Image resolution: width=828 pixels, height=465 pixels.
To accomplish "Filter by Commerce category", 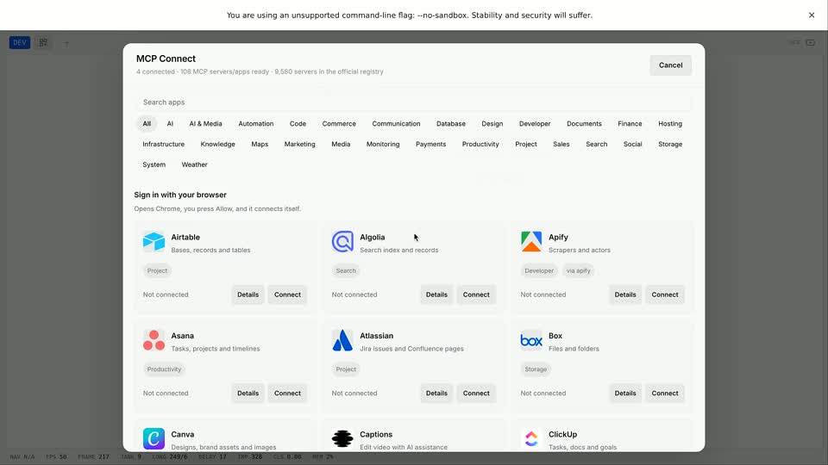I will (x=339, y=124).
